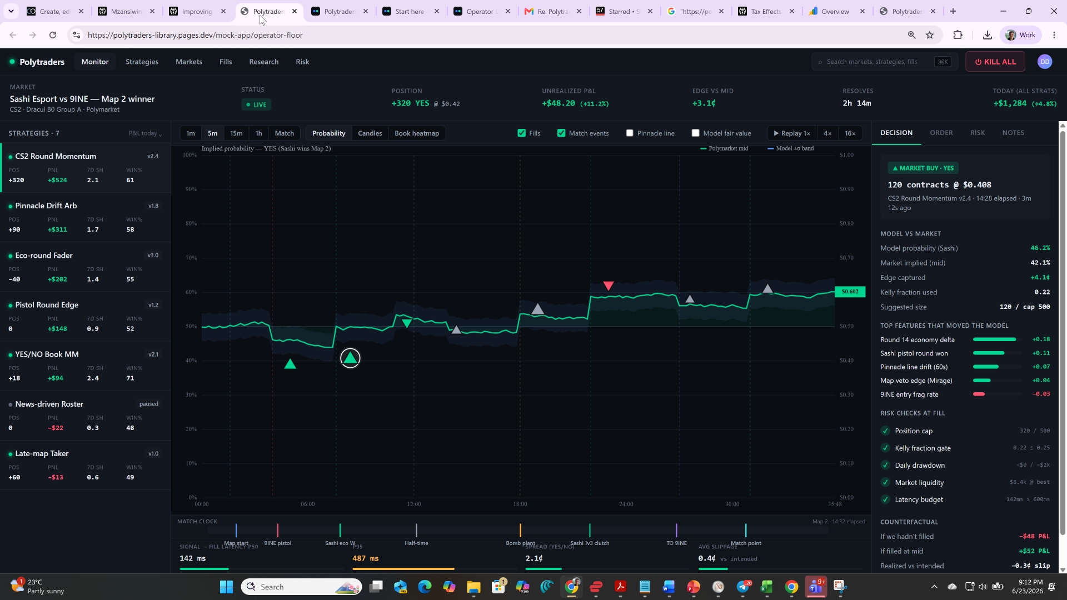
Task: Switch chart view to Candles
Action: point(370,133)
